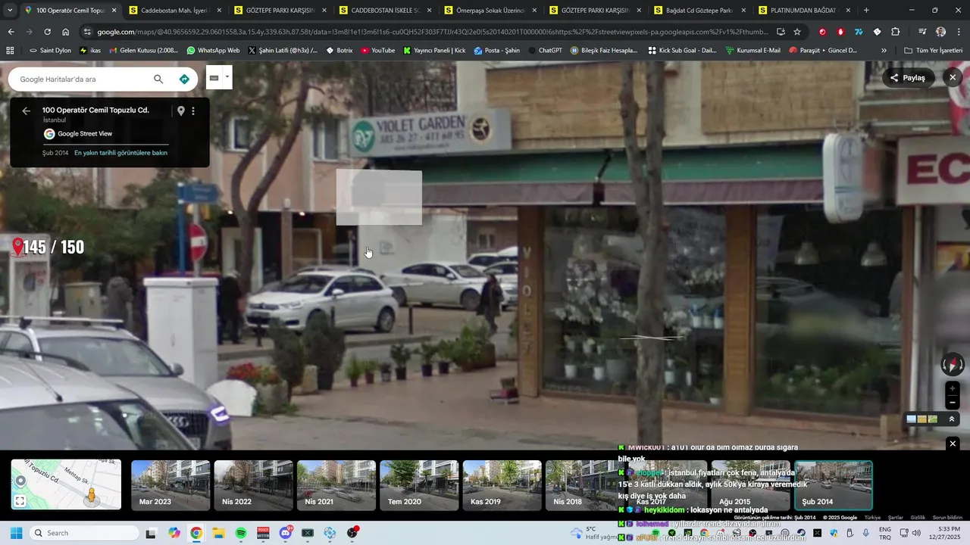Click the browser home button
970x545 pixels.
[x=66, y=32]
